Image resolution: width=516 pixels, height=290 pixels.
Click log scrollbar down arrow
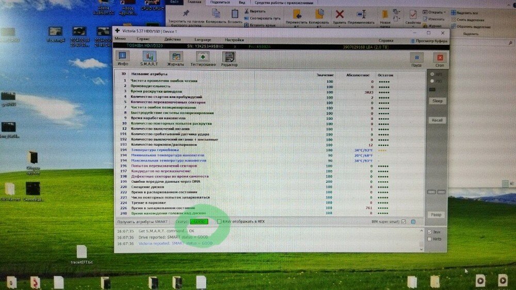point(422,249)
